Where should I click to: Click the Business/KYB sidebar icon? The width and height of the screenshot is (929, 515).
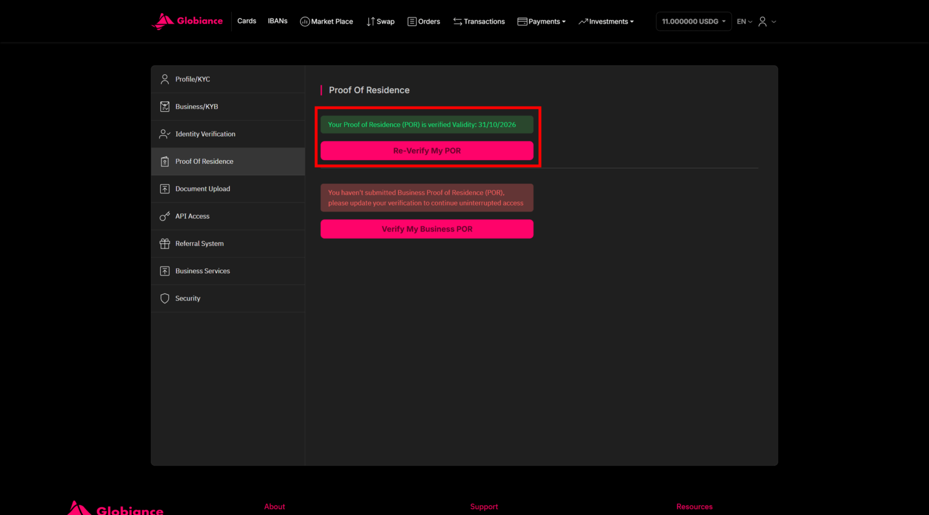(x=165, y=107)
